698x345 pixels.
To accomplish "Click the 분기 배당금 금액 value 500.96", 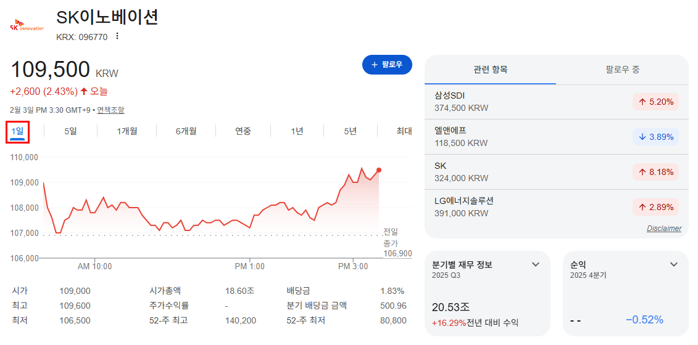I will point(394,306).
